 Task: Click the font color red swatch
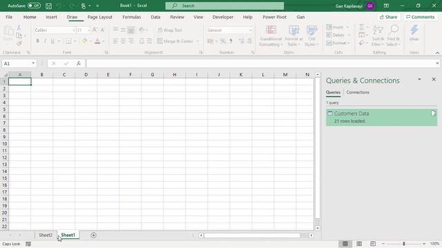(x=97, y=41)
